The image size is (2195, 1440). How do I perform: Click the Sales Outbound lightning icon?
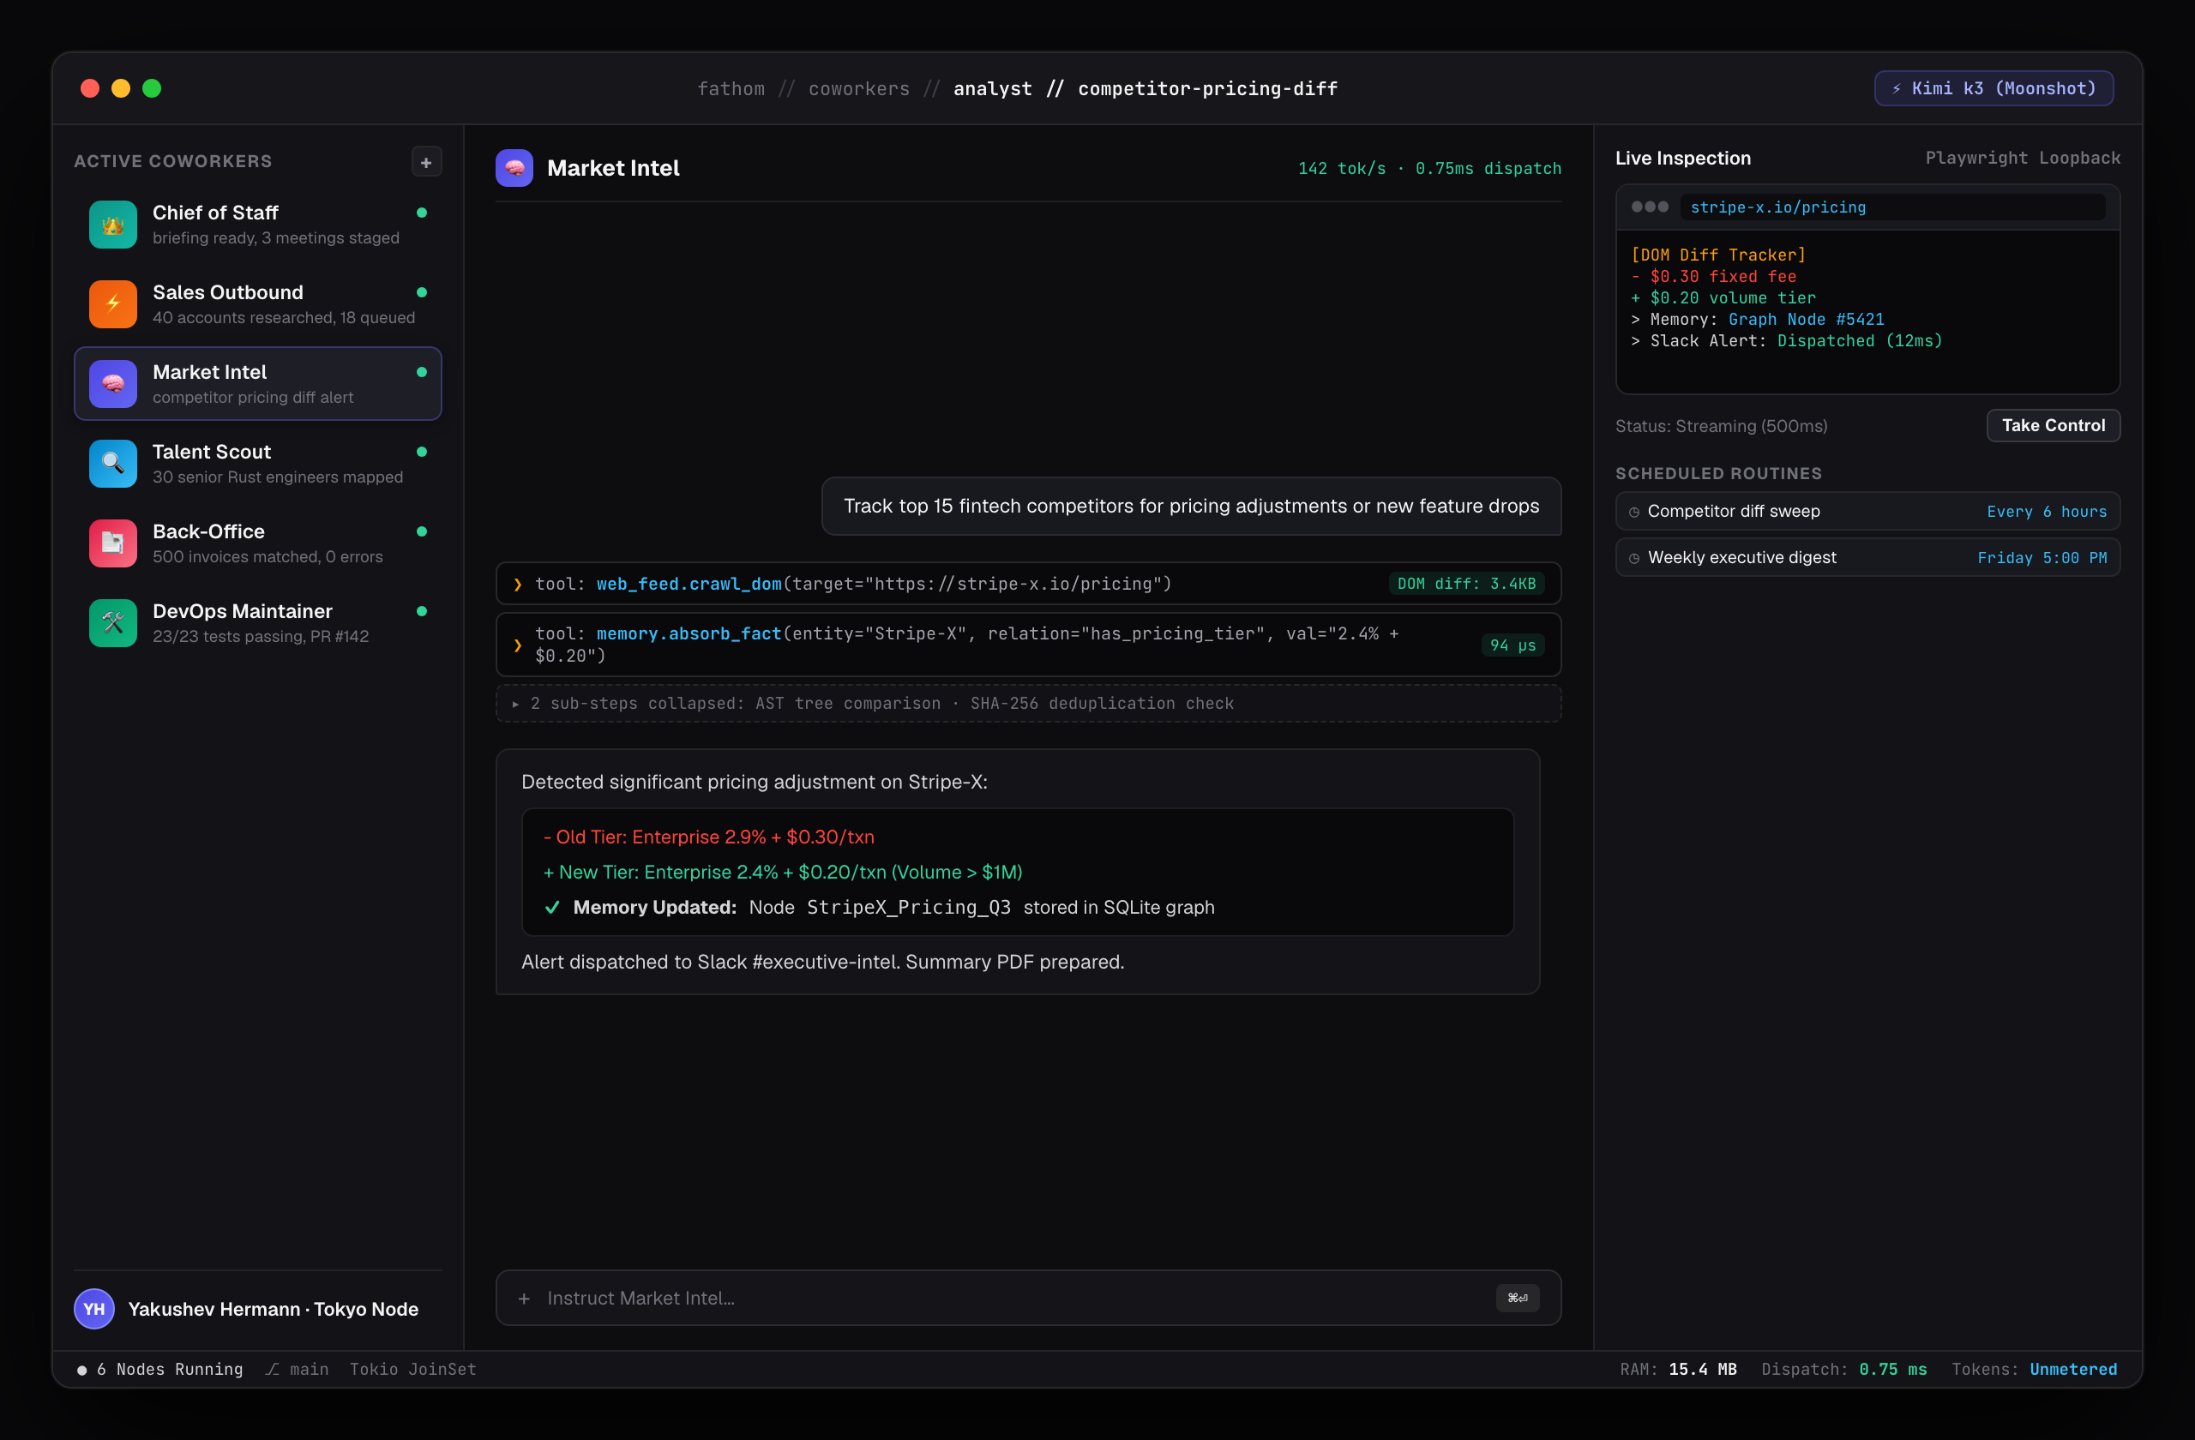112,304
